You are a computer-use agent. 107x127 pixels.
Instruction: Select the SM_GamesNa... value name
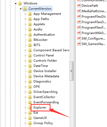pyautogui.click(x=93, y=44)
